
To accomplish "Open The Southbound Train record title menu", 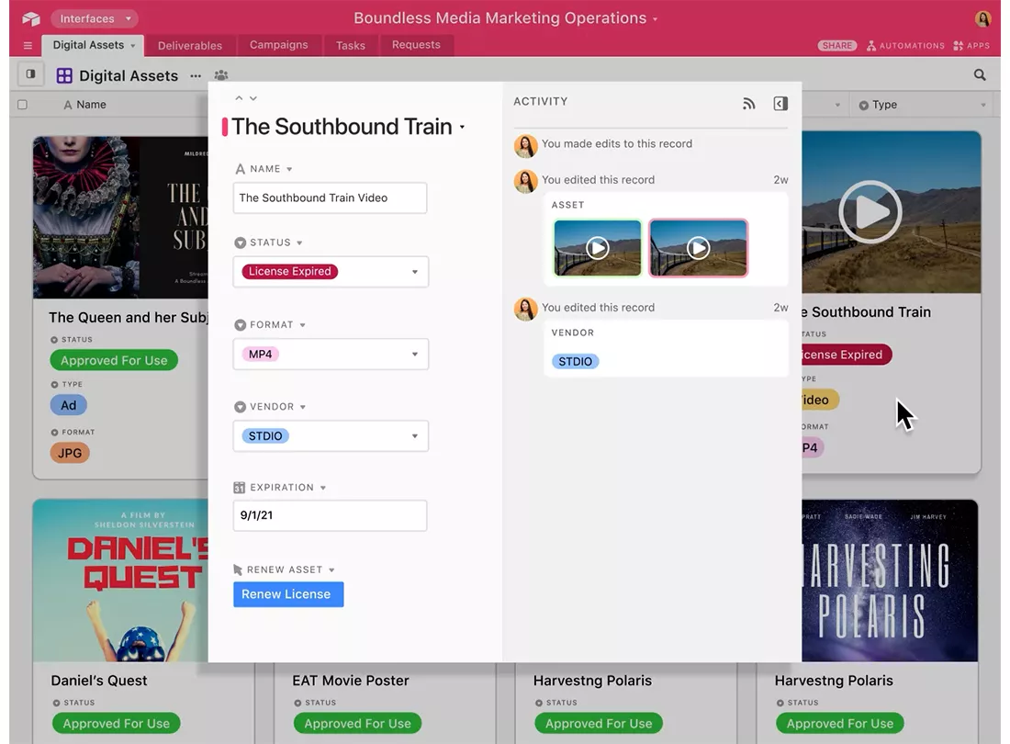I will tap(463, 127).
